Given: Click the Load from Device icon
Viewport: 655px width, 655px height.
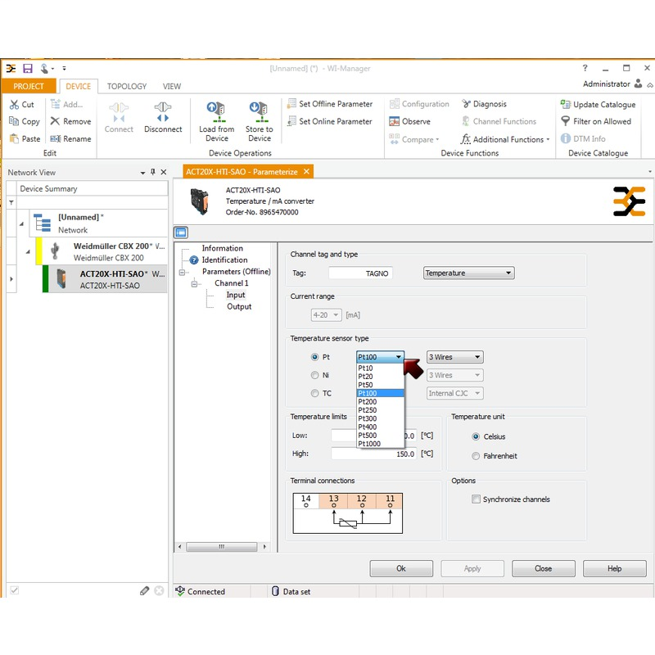Looking at the screenshot, I should click(x=216, y=112).
